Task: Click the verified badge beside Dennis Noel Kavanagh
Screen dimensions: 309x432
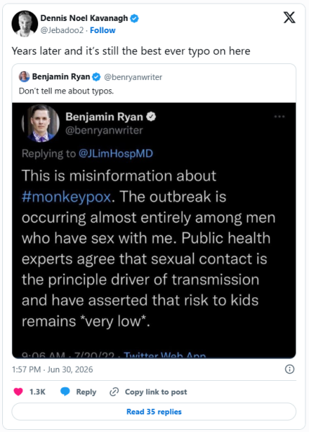Action: pos(134,19)
